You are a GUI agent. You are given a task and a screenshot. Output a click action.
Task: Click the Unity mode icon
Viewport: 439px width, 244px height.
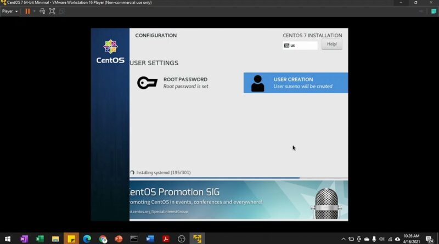pyautogui.click(x=61, y=11)
